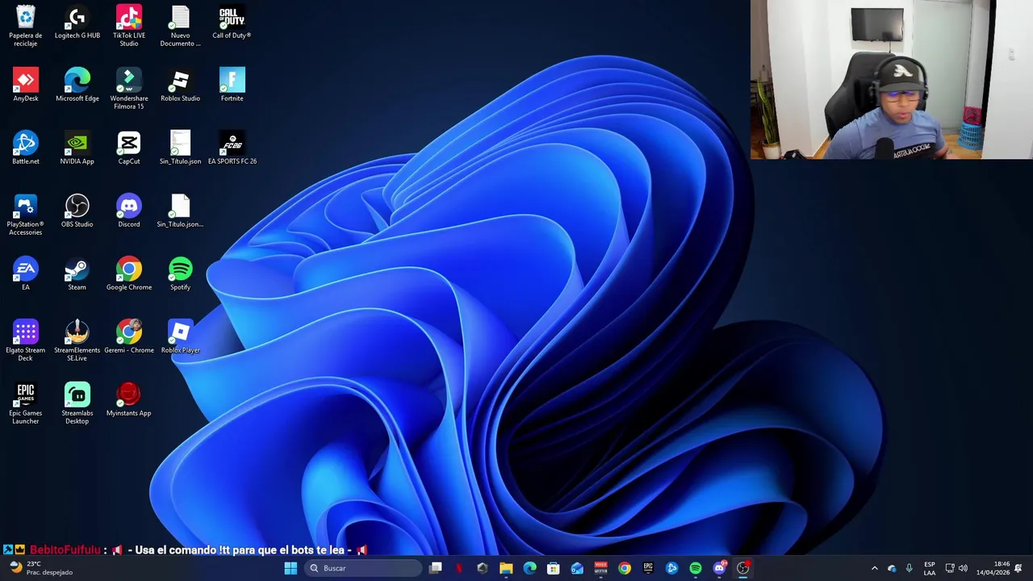
Task: Open File Explorer from the taskbar
Action: pos(506,568)
